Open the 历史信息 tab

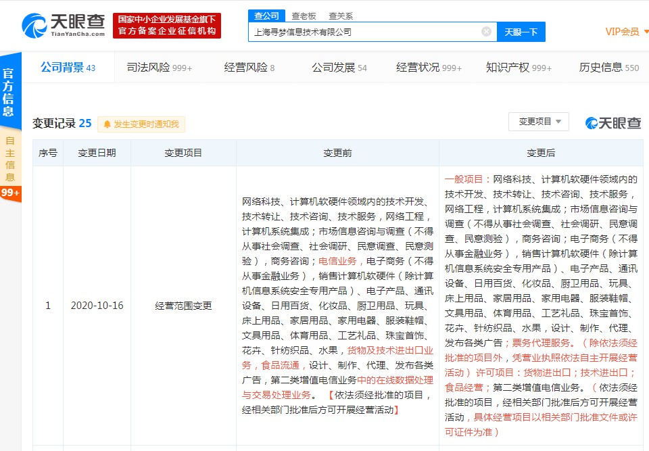[609, 68]
